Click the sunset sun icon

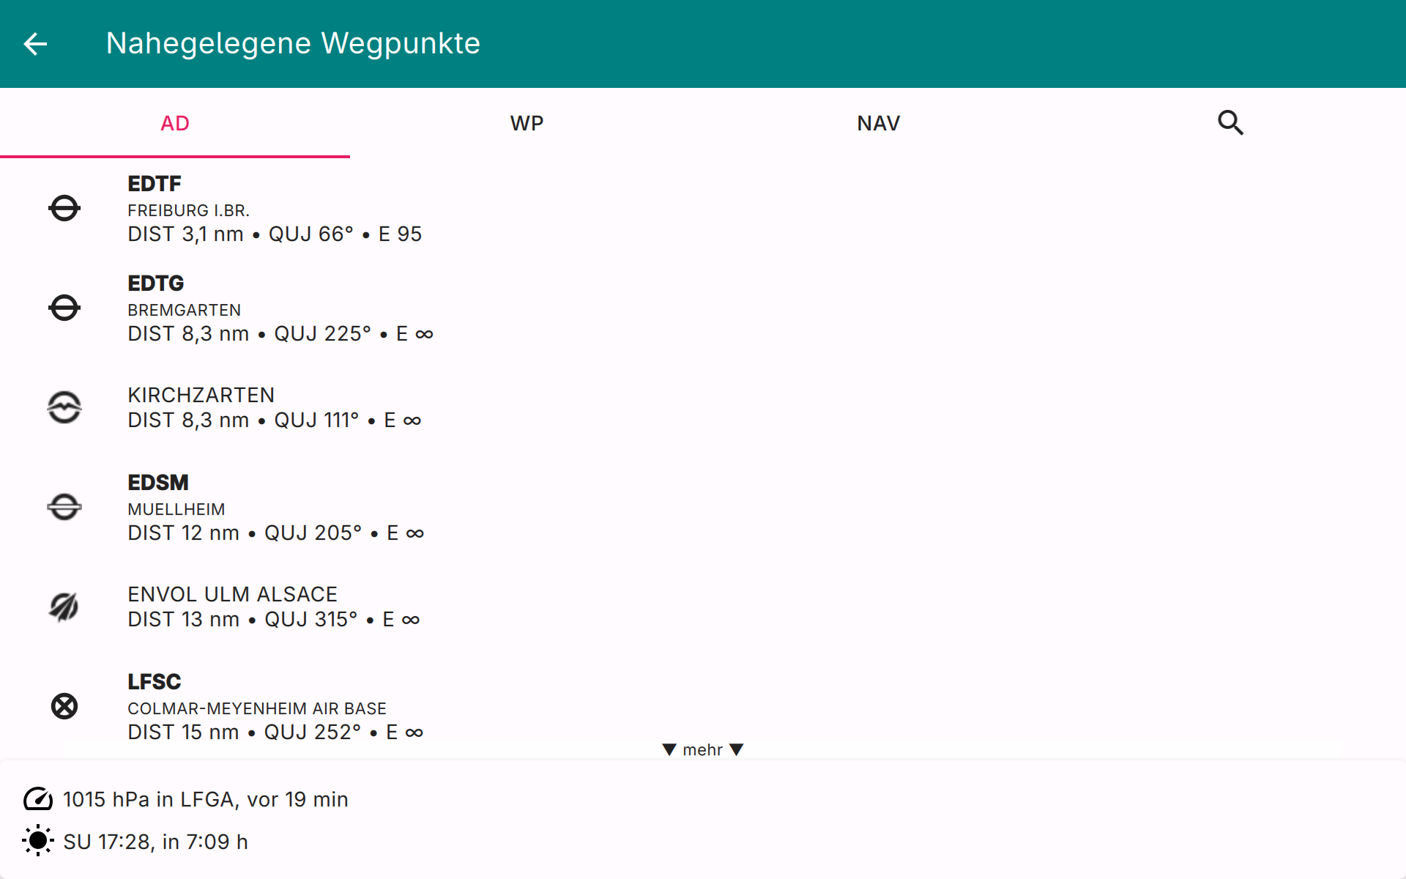38,841
